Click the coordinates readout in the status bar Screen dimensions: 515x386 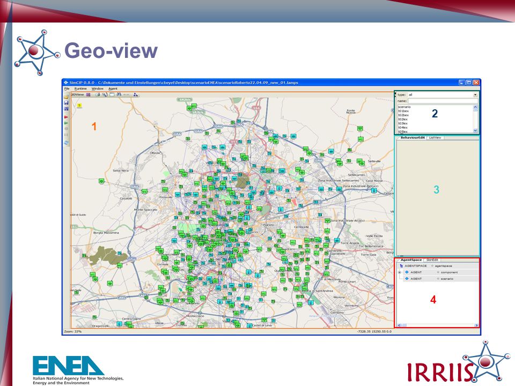coord(374,331)
